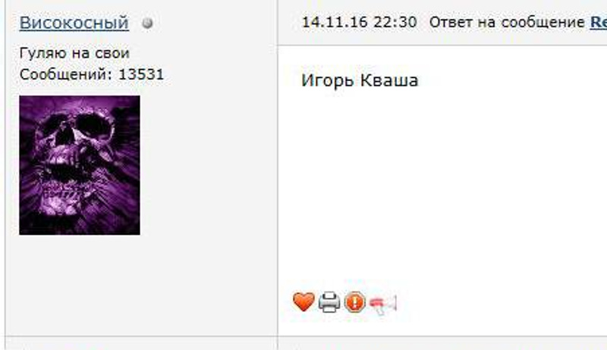Open the Високосный user profile link
Viewport: 607px width, 350px height.
pos(74,23)
